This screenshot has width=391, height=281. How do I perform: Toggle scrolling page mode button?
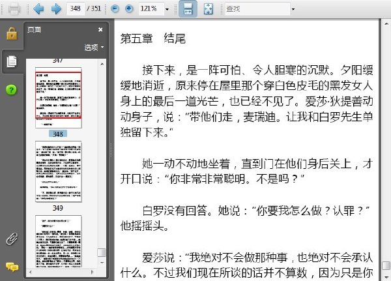tap(188, 8)
